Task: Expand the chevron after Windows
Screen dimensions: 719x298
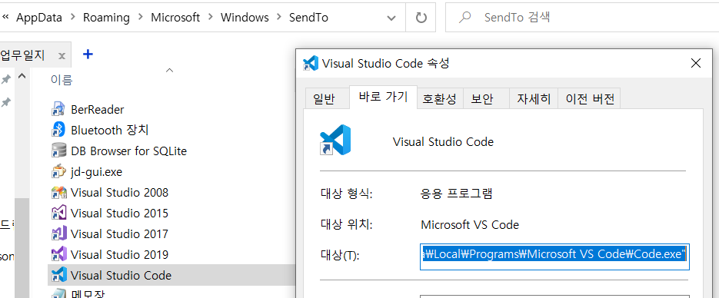Action: pos(279,18)
